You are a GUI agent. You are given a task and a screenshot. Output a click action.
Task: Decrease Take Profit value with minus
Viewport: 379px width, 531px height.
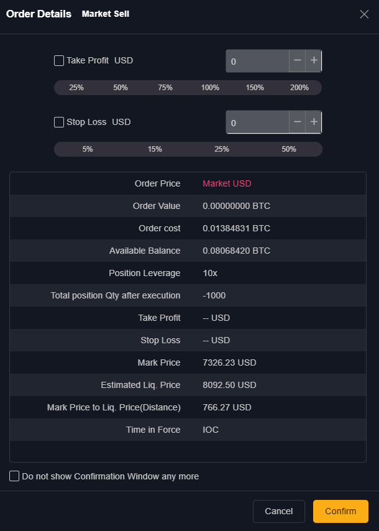pos(298,60)
